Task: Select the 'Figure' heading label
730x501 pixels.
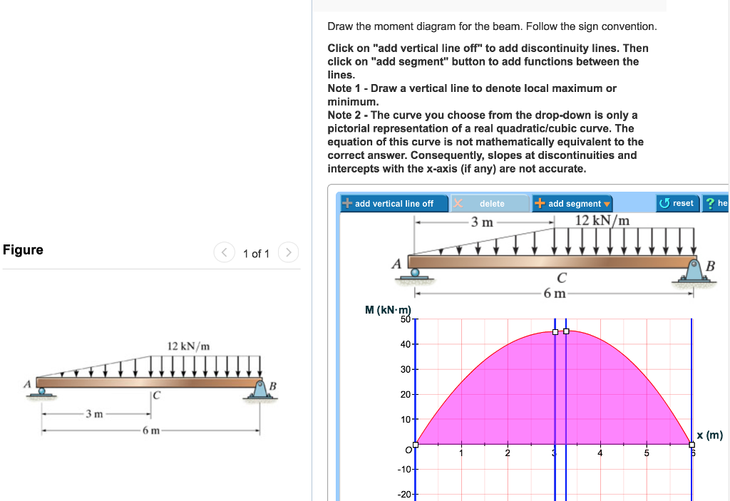Action: [24, 249]
